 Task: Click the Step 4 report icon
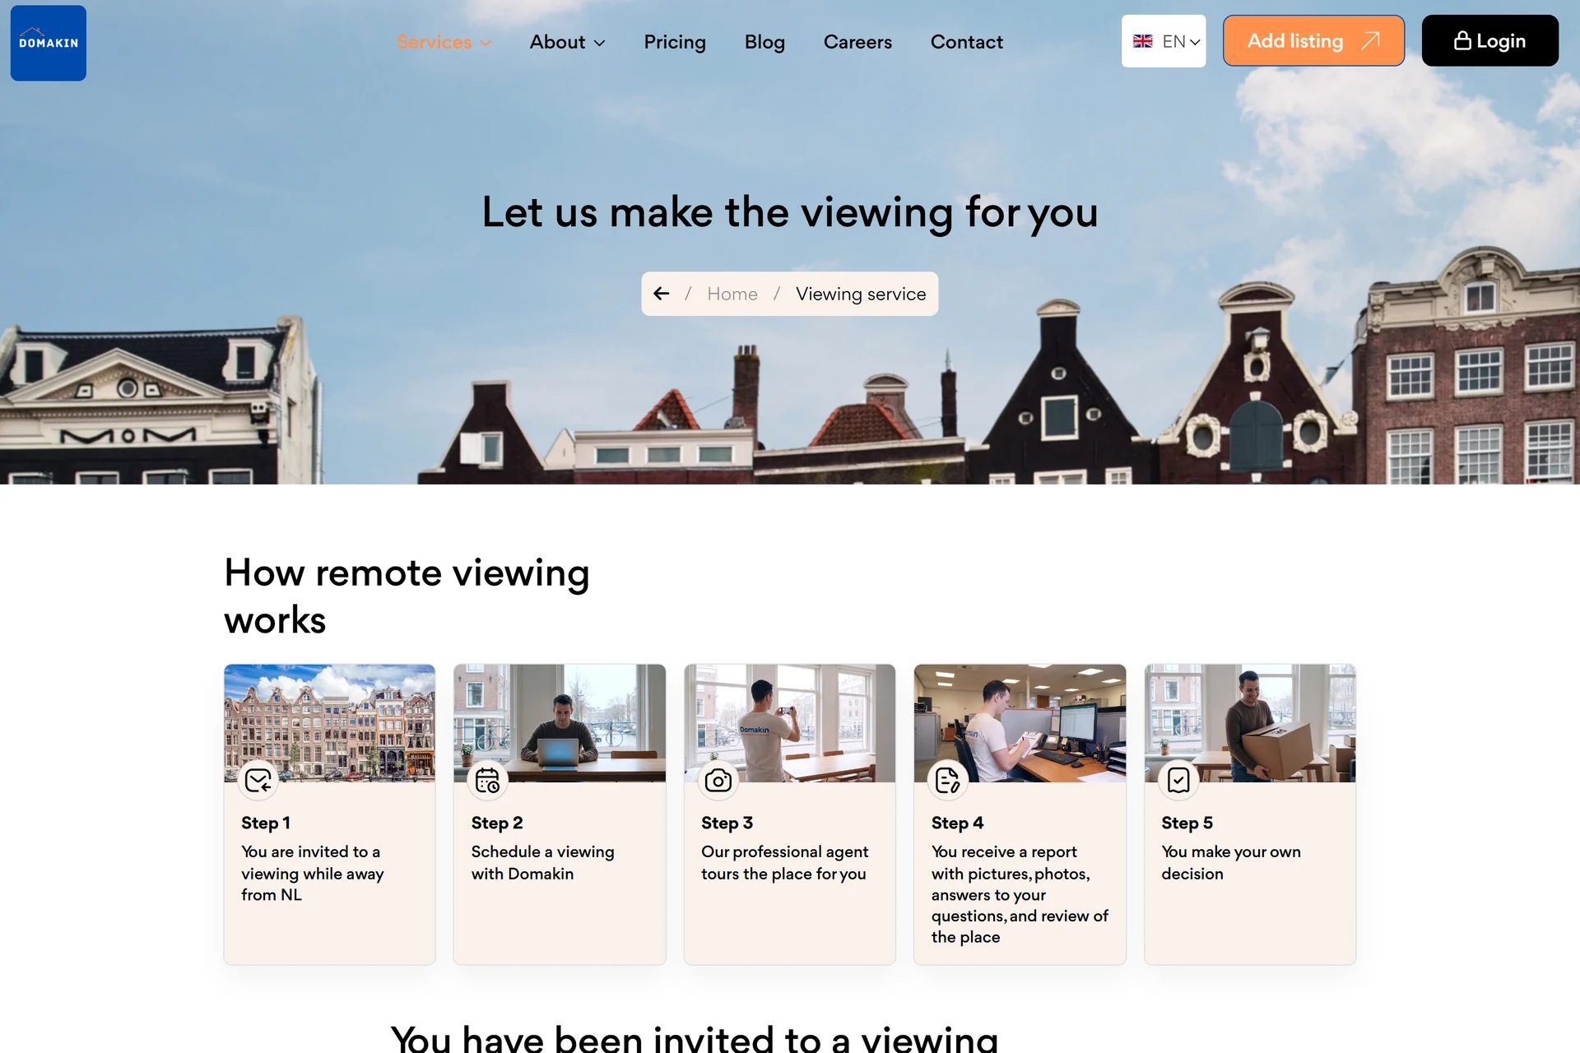tap(948, 780)
